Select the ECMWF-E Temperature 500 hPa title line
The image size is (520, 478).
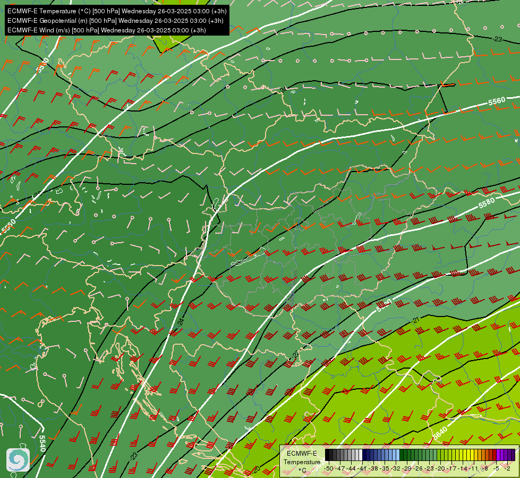pyautogui.click(x=117, y=11)
